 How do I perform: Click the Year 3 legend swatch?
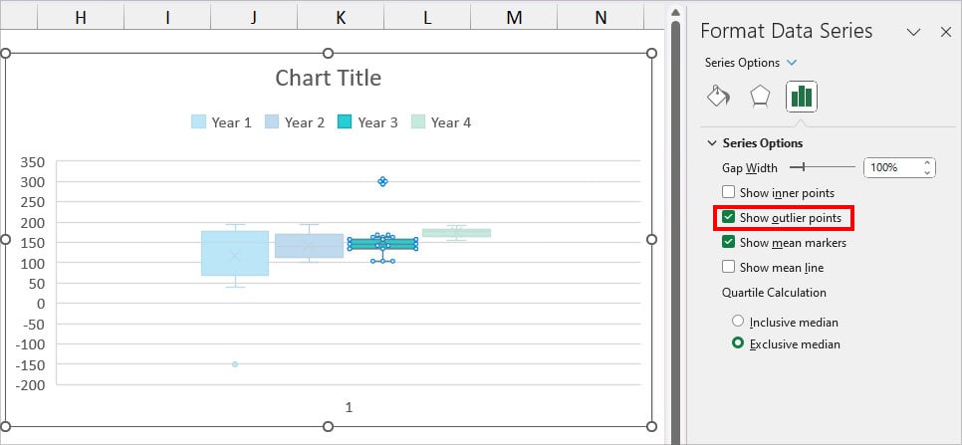pos(345,122)
